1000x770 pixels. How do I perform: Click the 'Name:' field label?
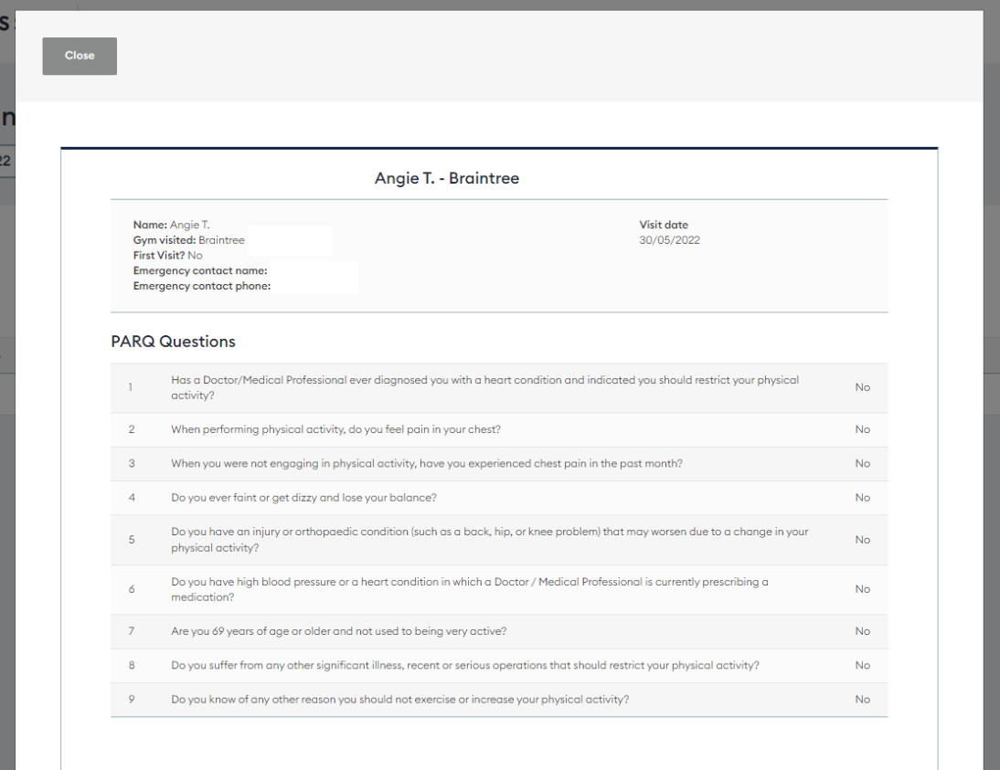[x=150, y=225]
